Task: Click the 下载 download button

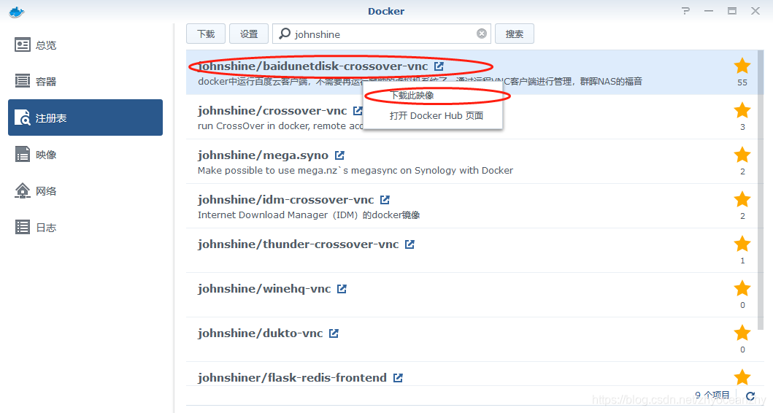Action: coord(206,34)
